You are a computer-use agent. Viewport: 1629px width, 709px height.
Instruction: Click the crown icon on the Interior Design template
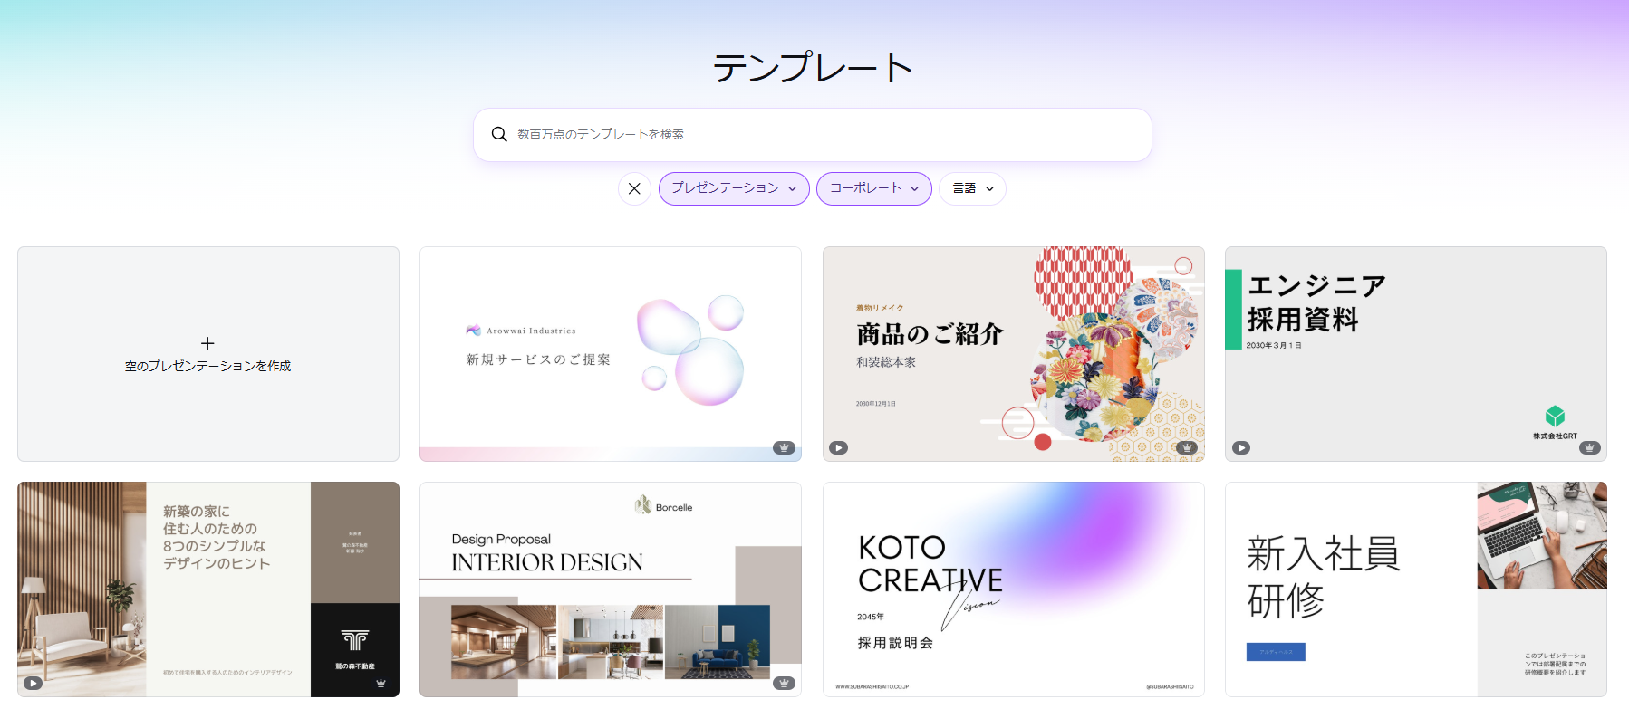coord(784,683)
